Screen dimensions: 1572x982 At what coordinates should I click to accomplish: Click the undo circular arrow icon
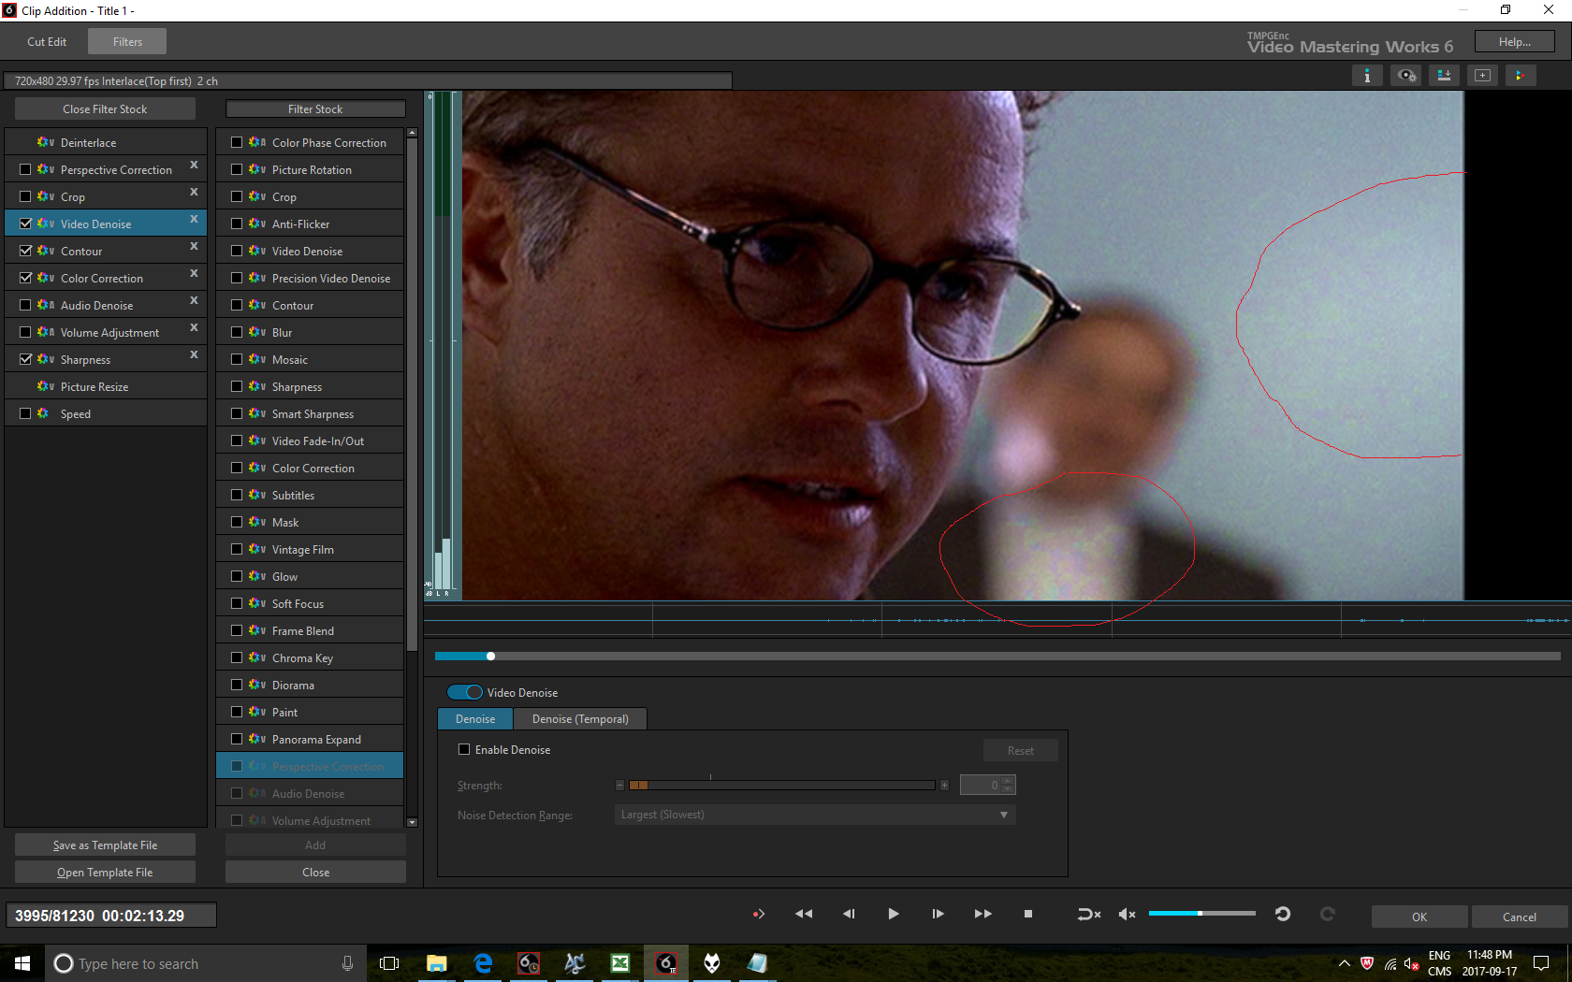click(1283, 914)
